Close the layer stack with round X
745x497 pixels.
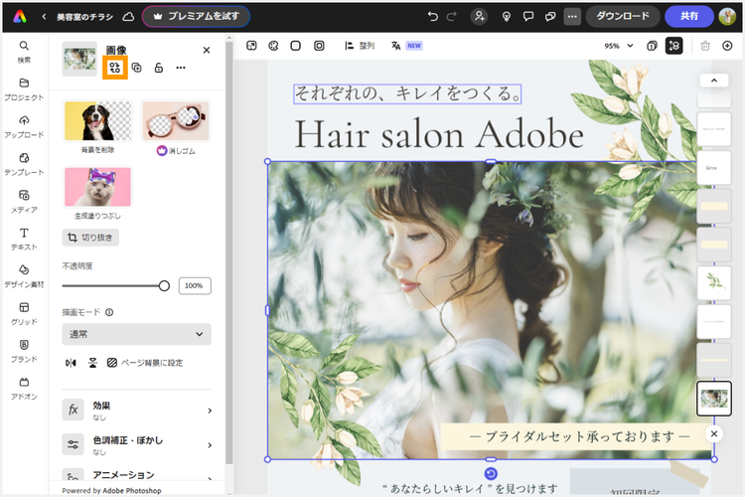point(713,433)
